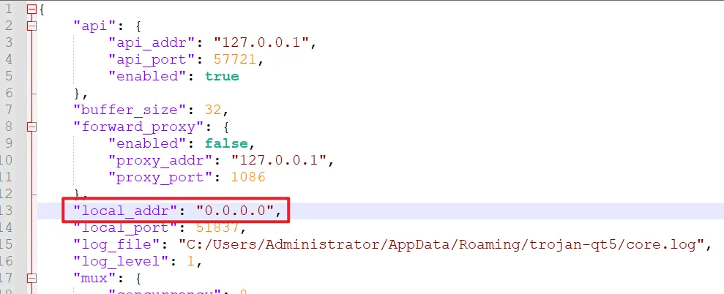Click the api enabled value true
Screen dimensions: 724x294
point(222,77)
